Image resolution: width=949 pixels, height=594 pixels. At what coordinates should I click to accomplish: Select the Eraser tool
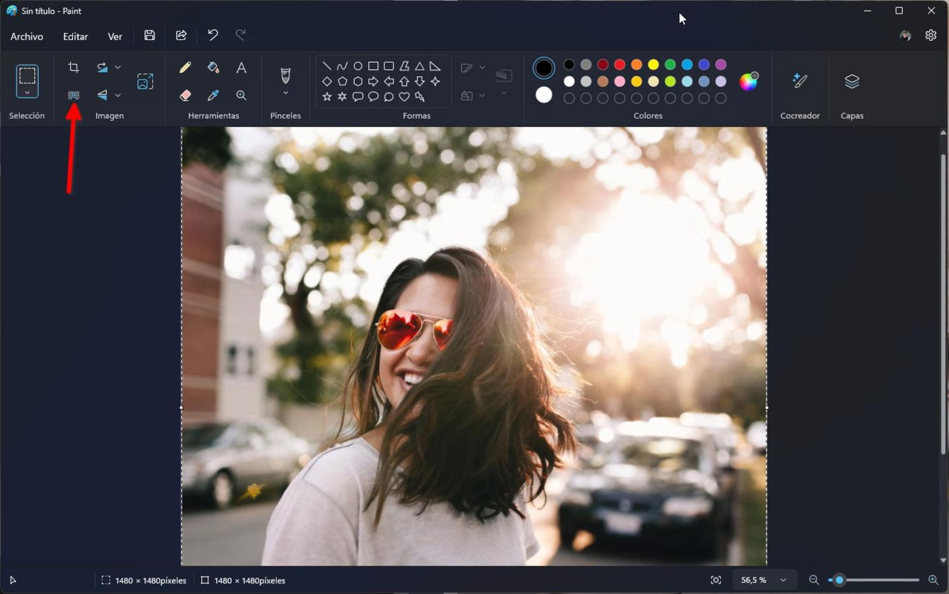point(185,95)
